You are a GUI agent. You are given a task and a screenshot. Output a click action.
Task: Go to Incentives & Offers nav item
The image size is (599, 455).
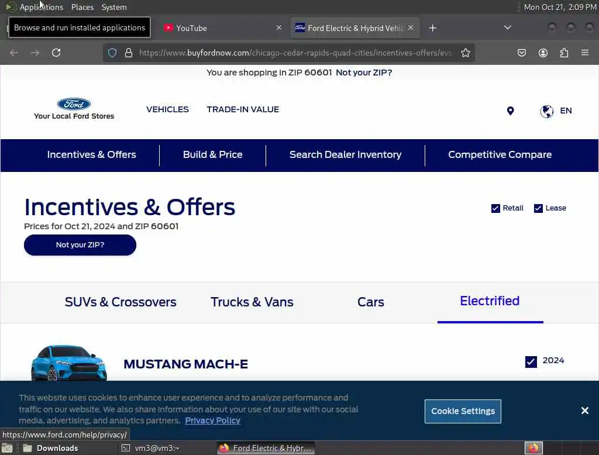click(91, 155)
